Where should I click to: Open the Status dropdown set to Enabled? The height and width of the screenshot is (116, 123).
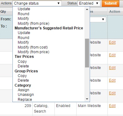pyautogui.click(x=89, y=3)
